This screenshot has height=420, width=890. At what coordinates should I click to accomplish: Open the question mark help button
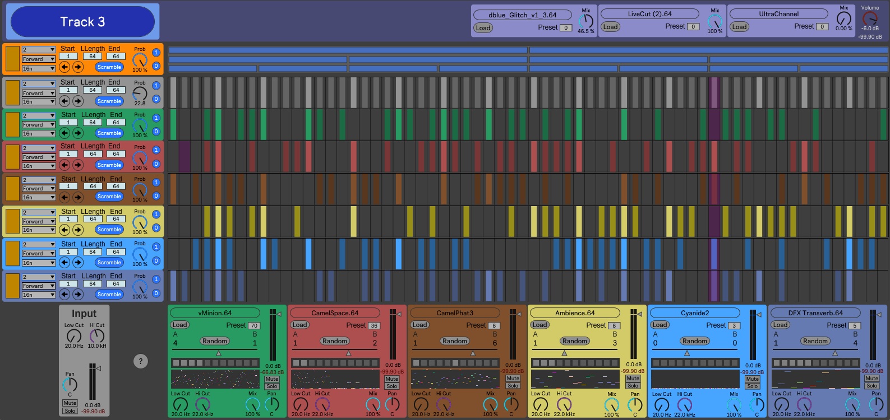tap(141, 362)
